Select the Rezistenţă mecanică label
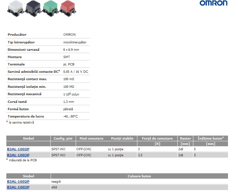Image resolution: width=238 pixels, height=192 pixels. pos(24,94)
